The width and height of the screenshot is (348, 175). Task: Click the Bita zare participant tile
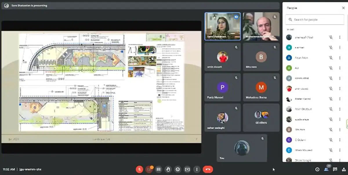[261, 57]
